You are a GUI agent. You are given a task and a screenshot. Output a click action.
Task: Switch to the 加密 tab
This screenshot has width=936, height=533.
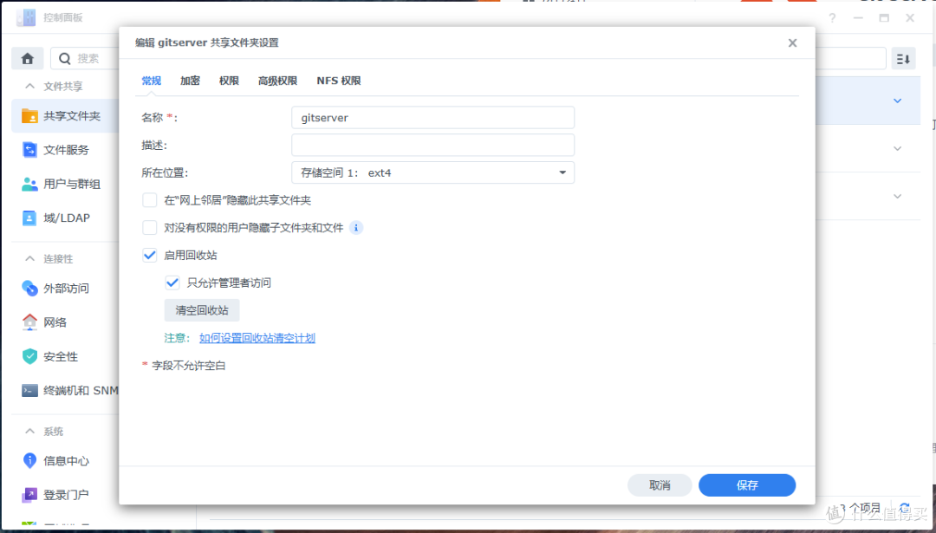click(x=190, y=81)
